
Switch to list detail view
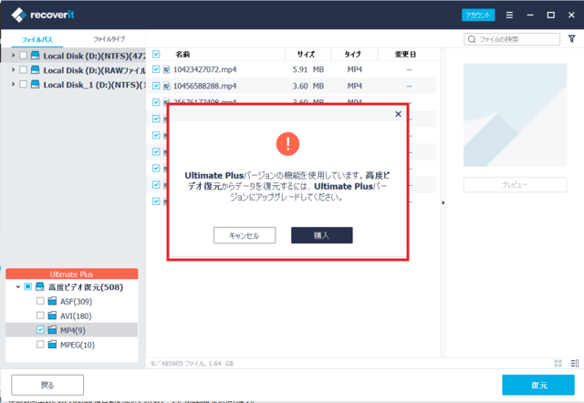click(x=574, y=363)
